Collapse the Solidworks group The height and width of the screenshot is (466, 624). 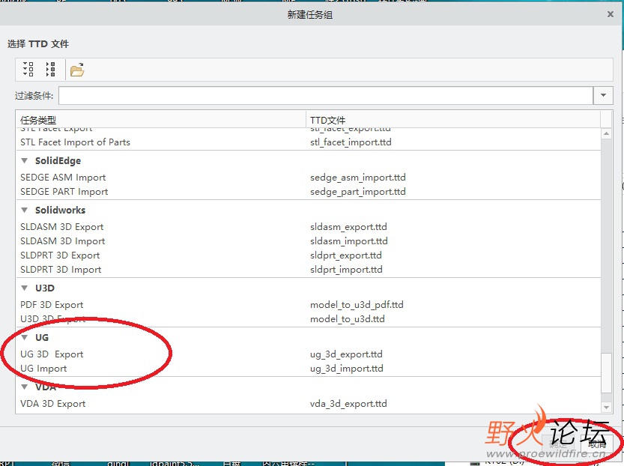click(25, 210)
